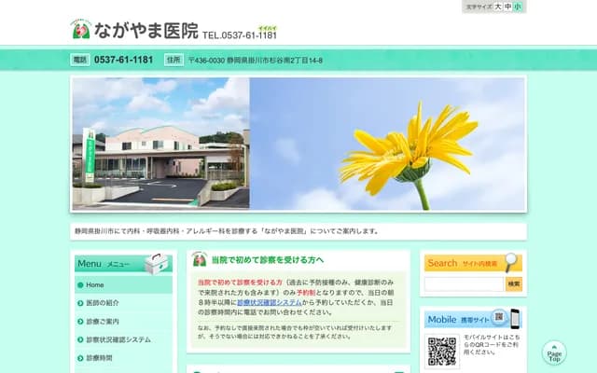This screenshot has width=597, height=373.
Task: Follow the 診察状況確認システム link in notice text
Action: pos(270,302)
